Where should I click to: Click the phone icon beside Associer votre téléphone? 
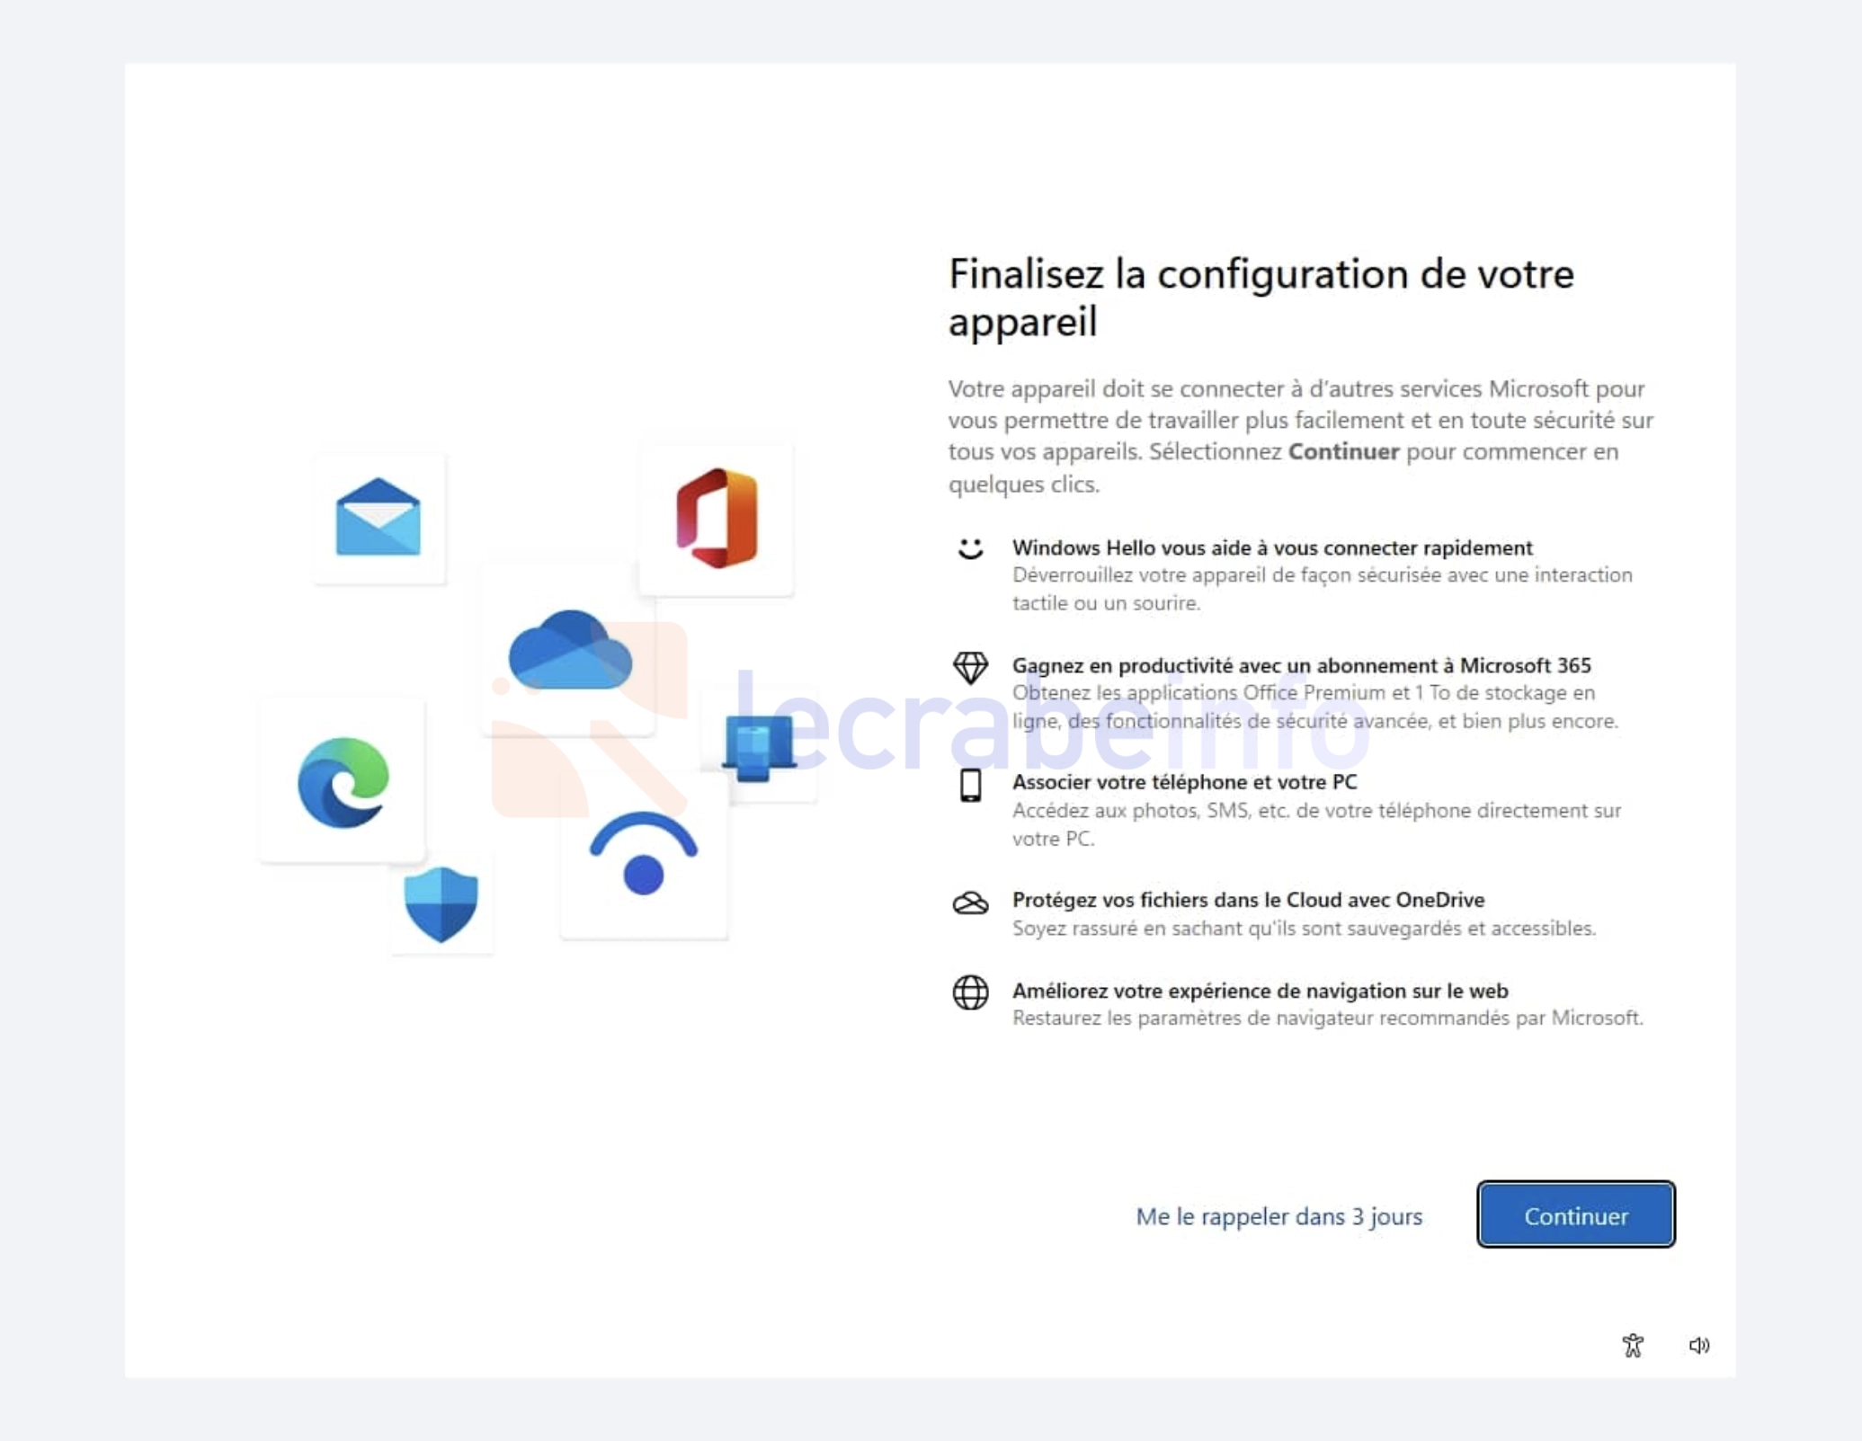pos(970,785)
